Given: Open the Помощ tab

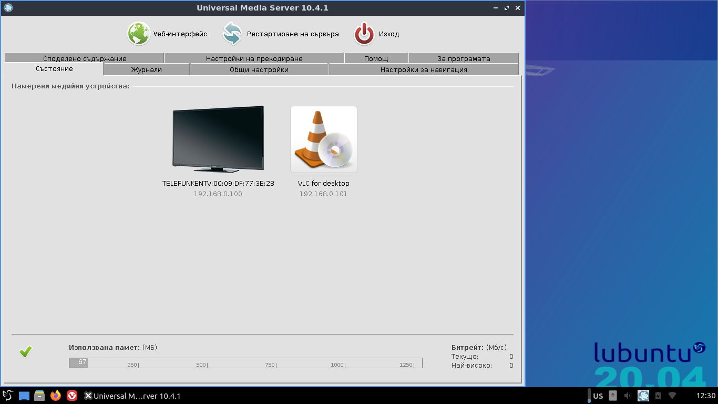Looking at the screenshot, I should click(376, 58).
